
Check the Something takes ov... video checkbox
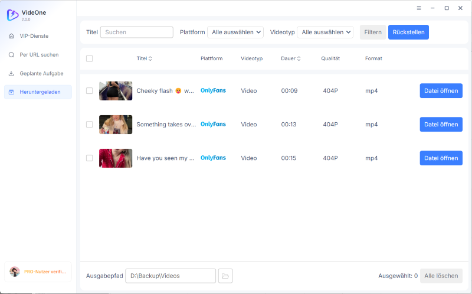coord(90,125)
